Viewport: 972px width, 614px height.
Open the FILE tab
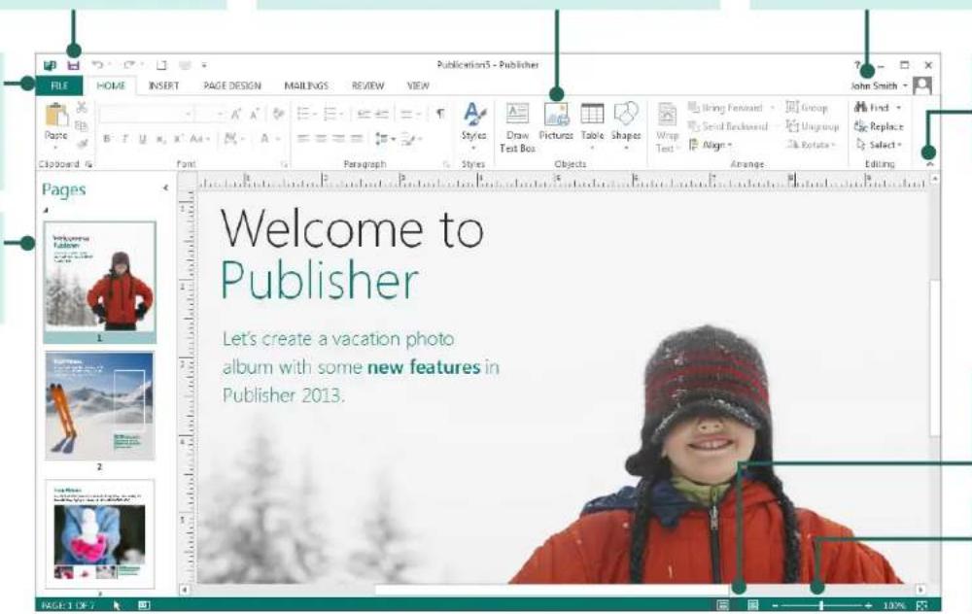(59, 85)
